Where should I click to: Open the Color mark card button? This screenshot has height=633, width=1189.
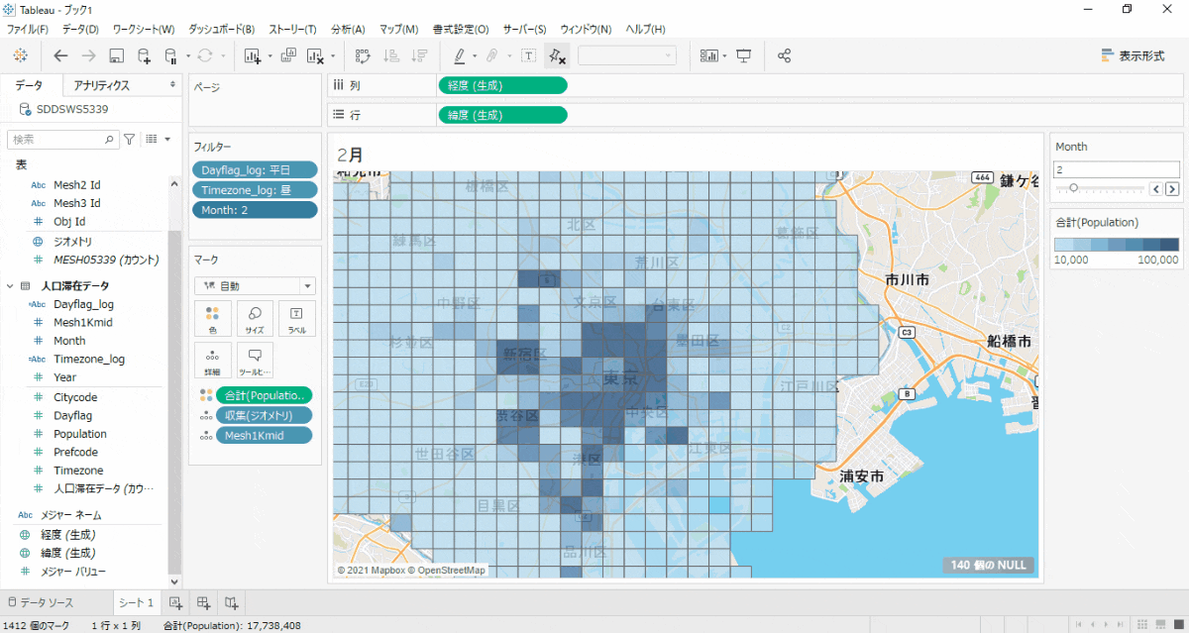click(213, 318)
